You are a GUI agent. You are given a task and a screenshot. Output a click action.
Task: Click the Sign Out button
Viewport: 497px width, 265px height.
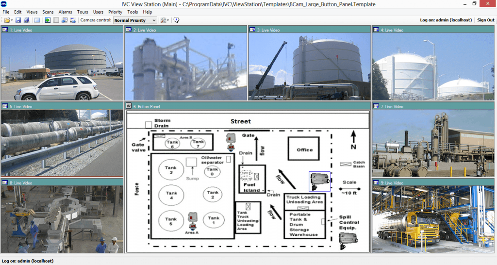point(485,20)
